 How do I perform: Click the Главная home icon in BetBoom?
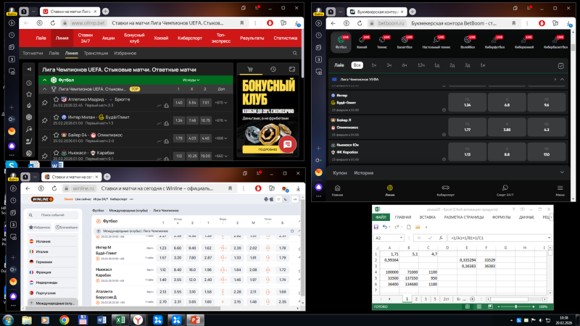point(338,190)
